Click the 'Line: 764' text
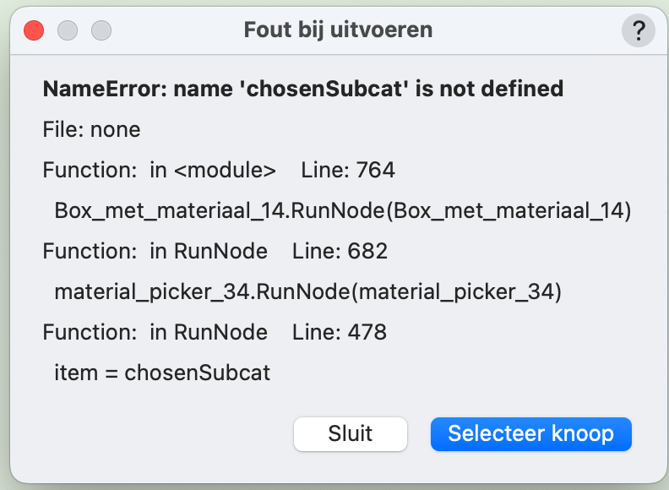Viewport: 669px width, 490px height. pyautogui.click(x=348, y=170)
